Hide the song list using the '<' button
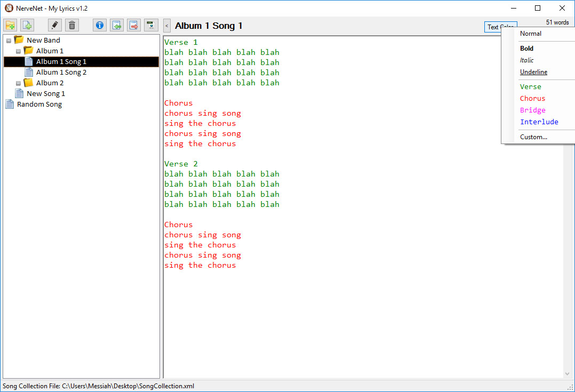Viewport: 575px width, 392px height. [x=167, y=26]
